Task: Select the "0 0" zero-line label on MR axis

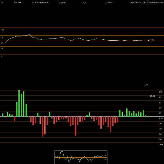Action: 161,118
